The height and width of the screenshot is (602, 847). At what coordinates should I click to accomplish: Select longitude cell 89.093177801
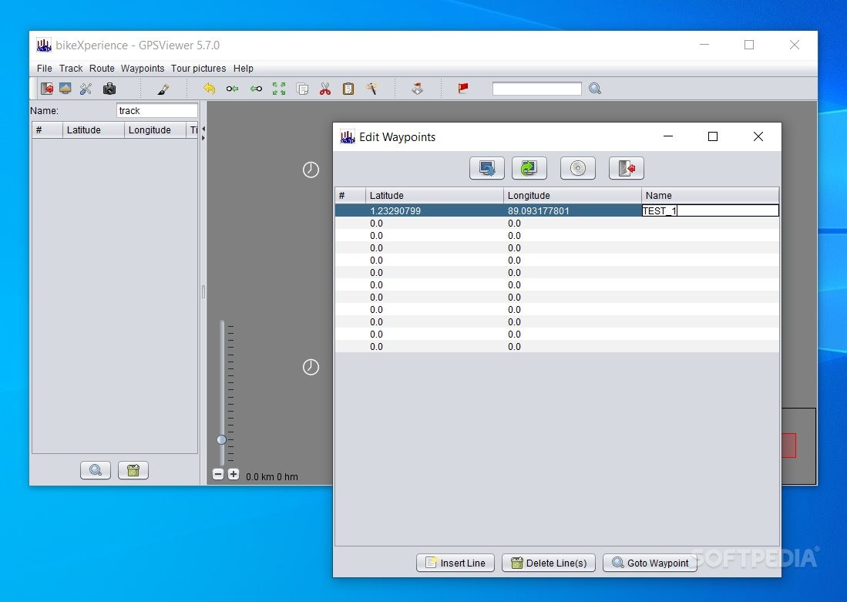(573, 210)
